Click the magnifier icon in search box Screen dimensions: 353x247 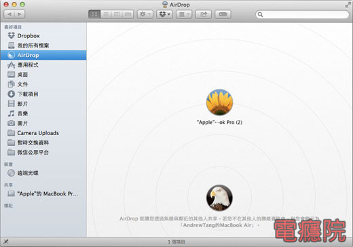(260, 14)
